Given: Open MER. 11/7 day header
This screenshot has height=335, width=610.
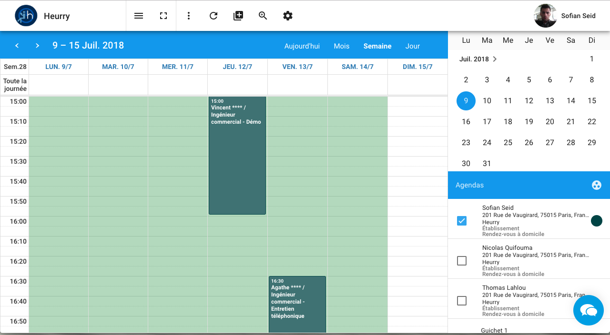Looking at the screenshot, I should click(x=178, y=67).
